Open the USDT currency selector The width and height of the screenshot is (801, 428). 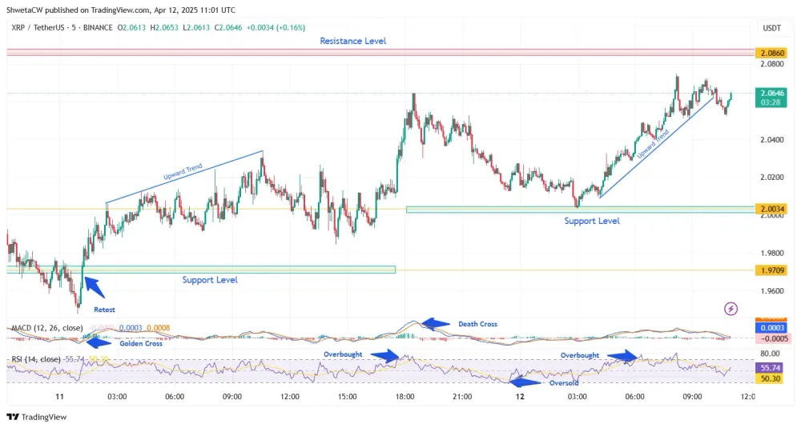[x=771, y=27]
